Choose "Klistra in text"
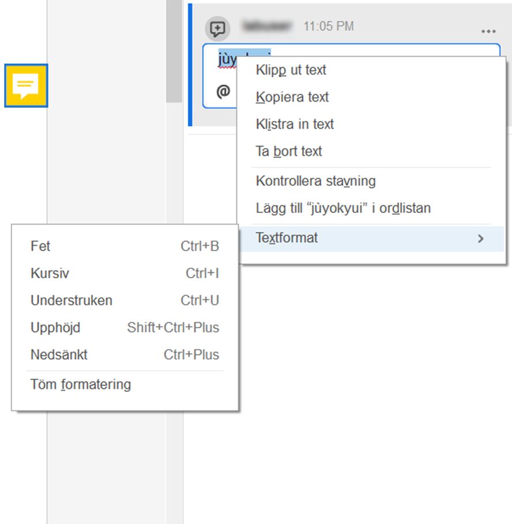The image size is (512, 524). 295,124
